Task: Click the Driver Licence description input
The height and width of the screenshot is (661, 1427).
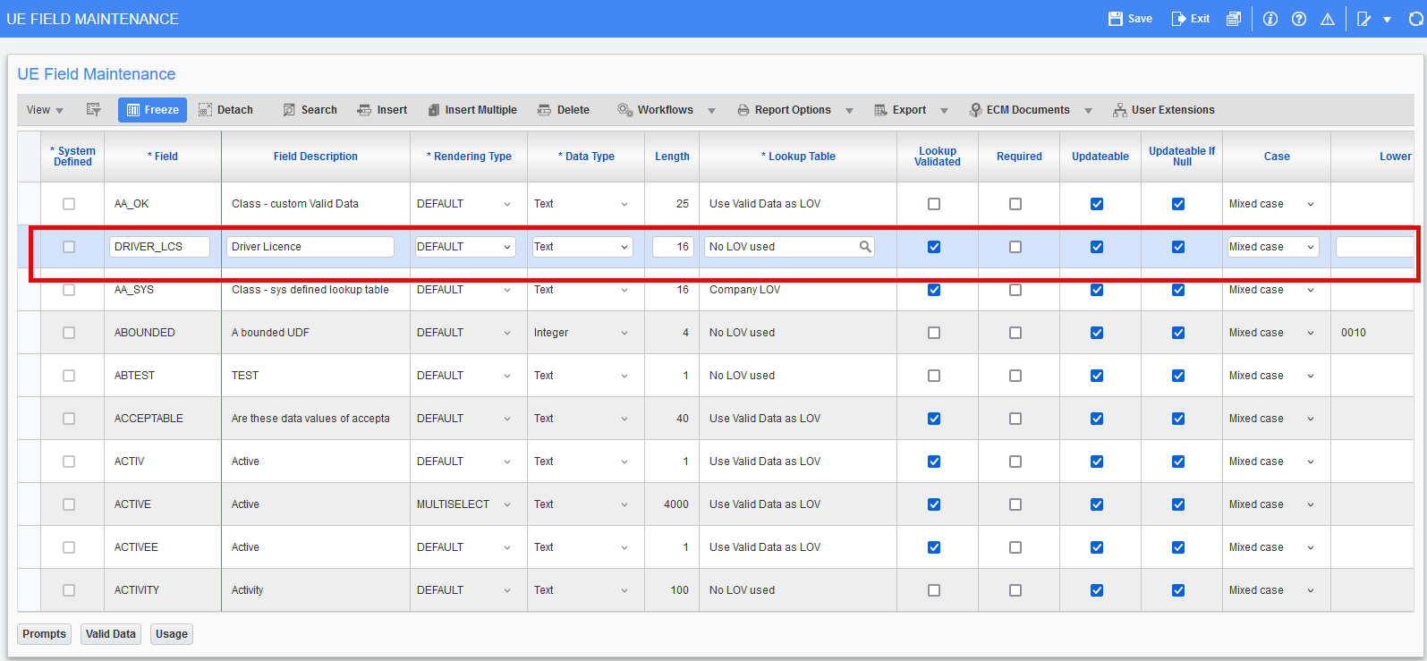Action: [x=310, y=247]
